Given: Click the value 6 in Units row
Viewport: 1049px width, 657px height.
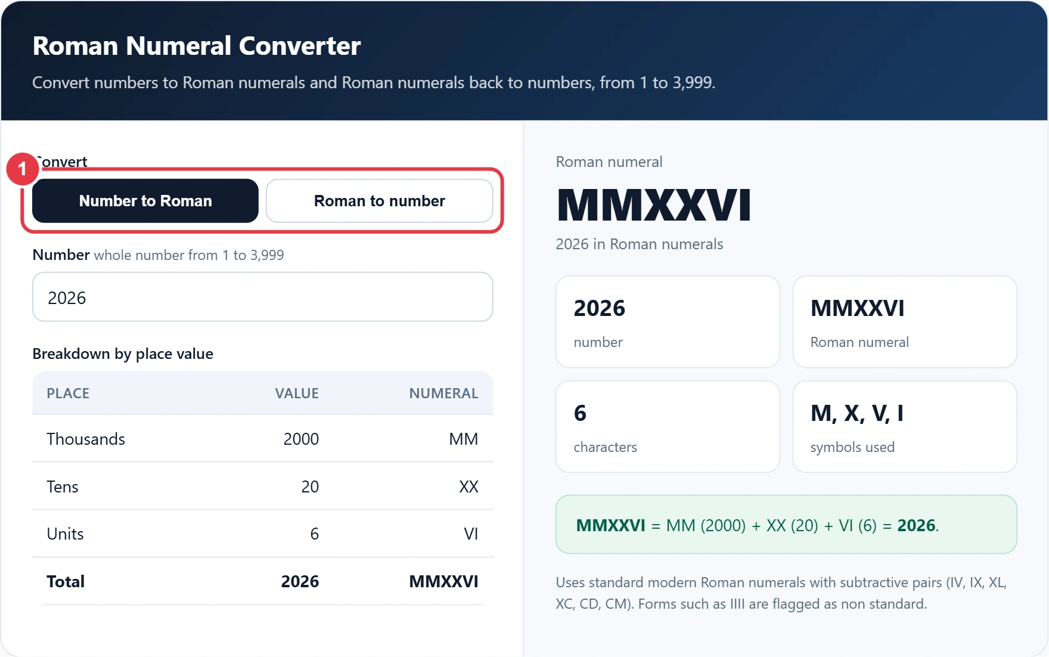Looking at the screenshot, I should [315, 534].
